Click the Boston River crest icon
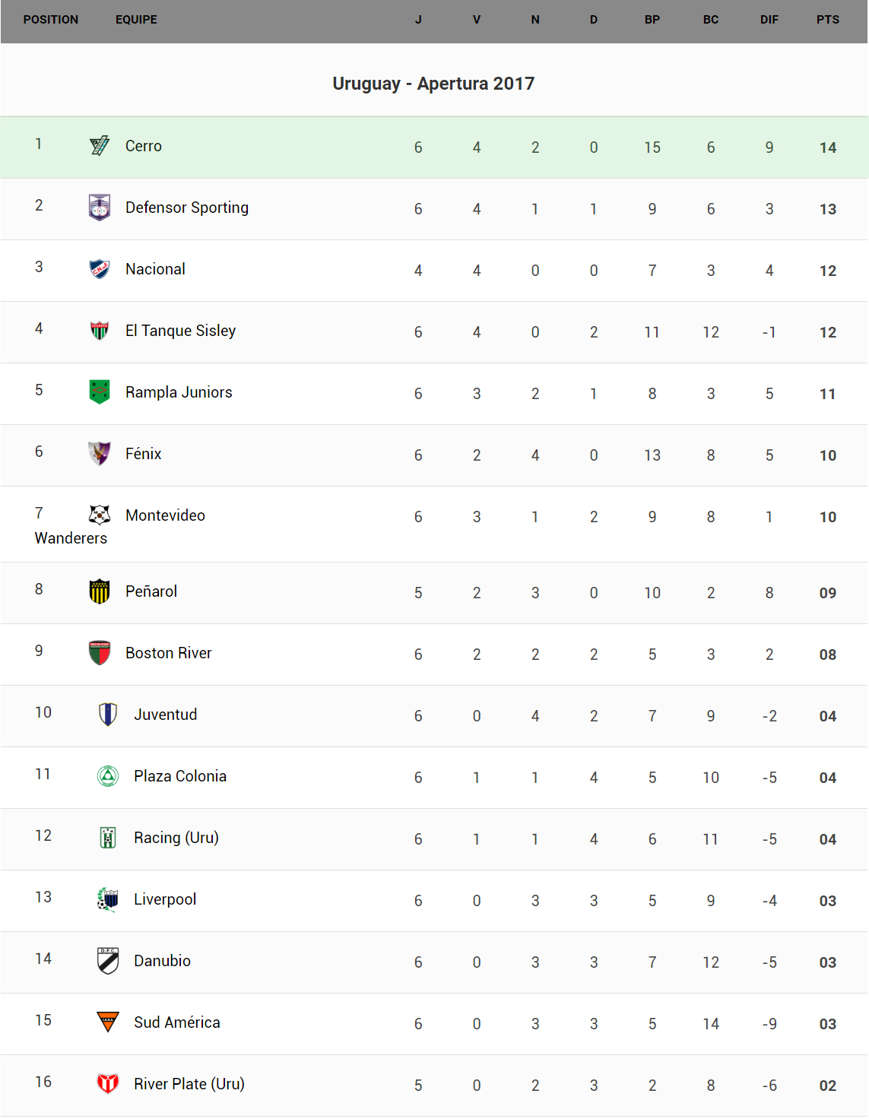Viewport: 869px width, 1119px height. click(x=100, y=653)
